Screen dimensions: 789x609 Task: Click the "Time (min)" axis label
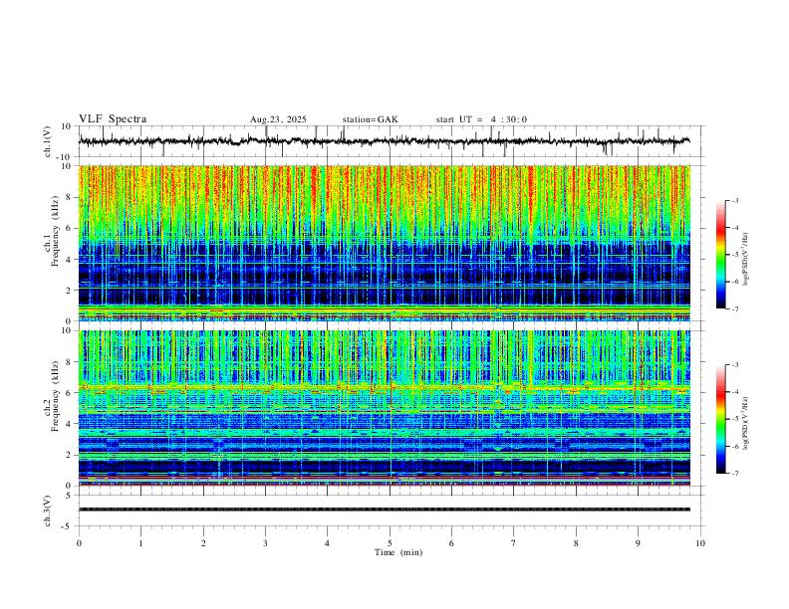[398, 552]
